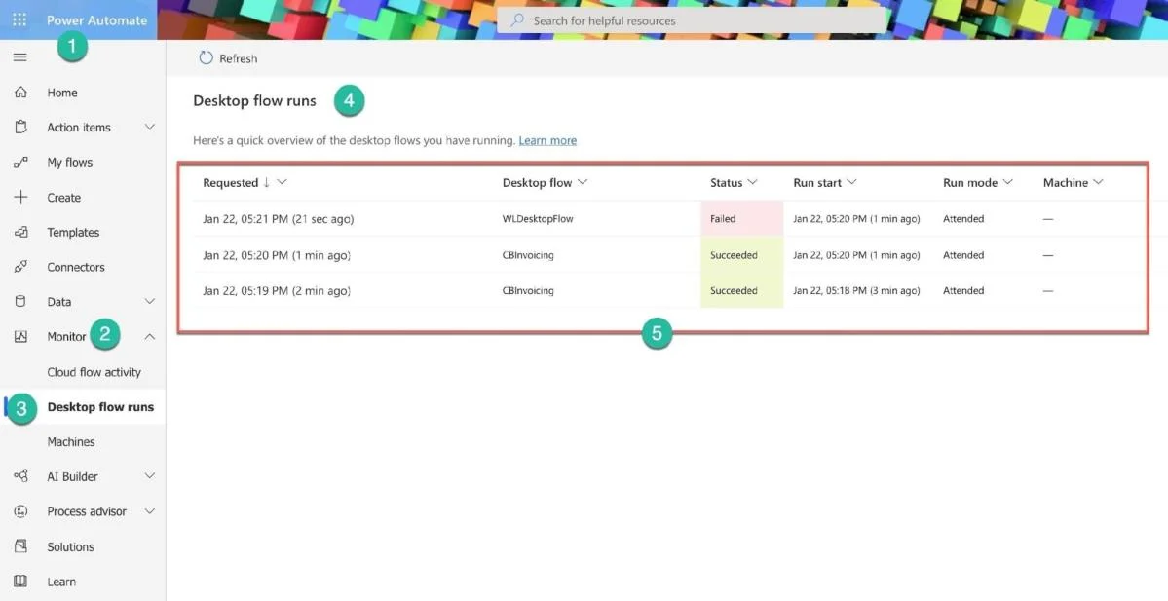Screen dimensions: 1168x601
Task: Click the Power Automate title
Action: 96,20
